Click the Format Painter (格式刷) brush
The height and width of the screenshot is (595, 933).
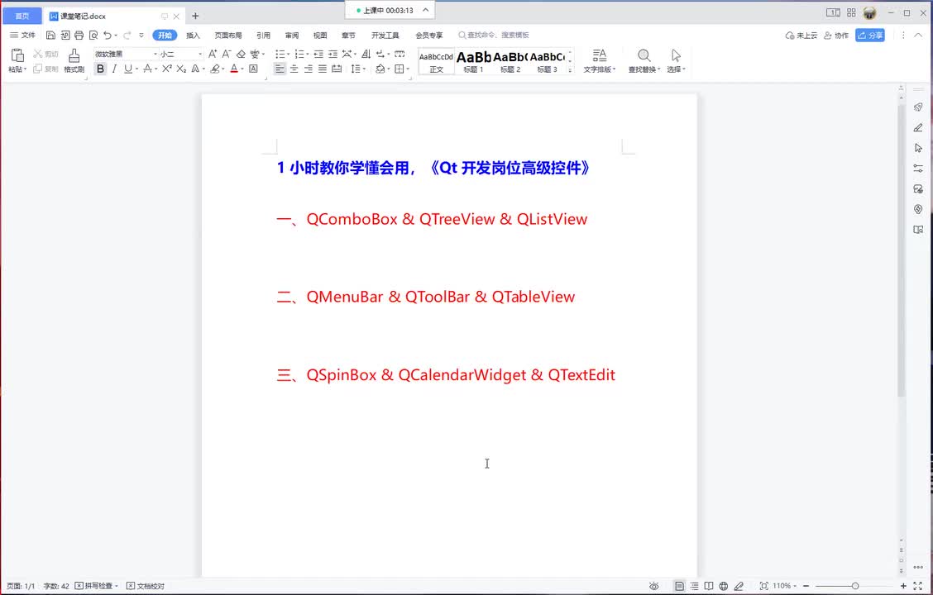point(74,60)
